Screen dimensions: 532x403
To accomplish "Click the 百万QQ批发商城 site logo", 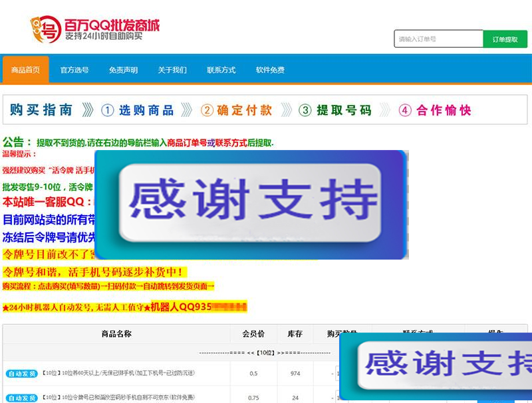I will click(x=95, y=29).
